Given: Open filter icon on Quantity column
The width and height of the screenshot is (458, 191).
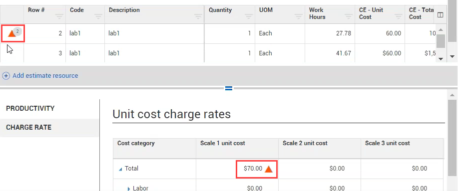Looking at the screenshot, I should point(249,16).
